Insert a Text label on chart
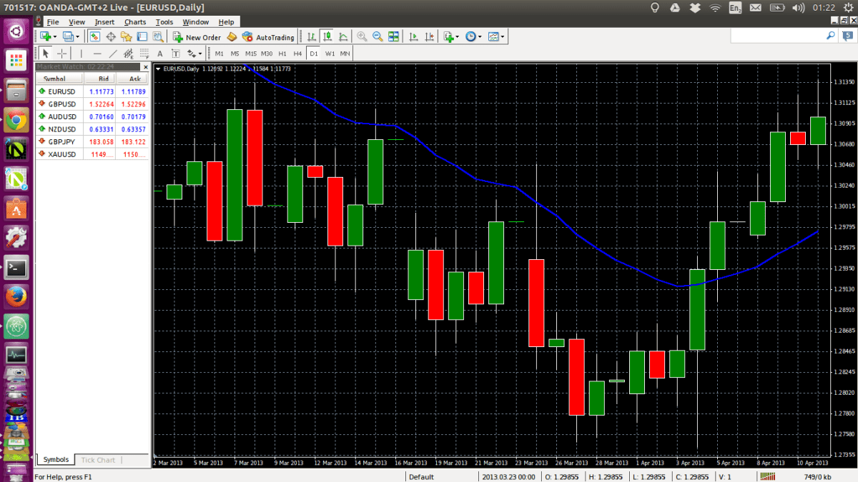This screenshot has width=858, height=482. point(177,53)
